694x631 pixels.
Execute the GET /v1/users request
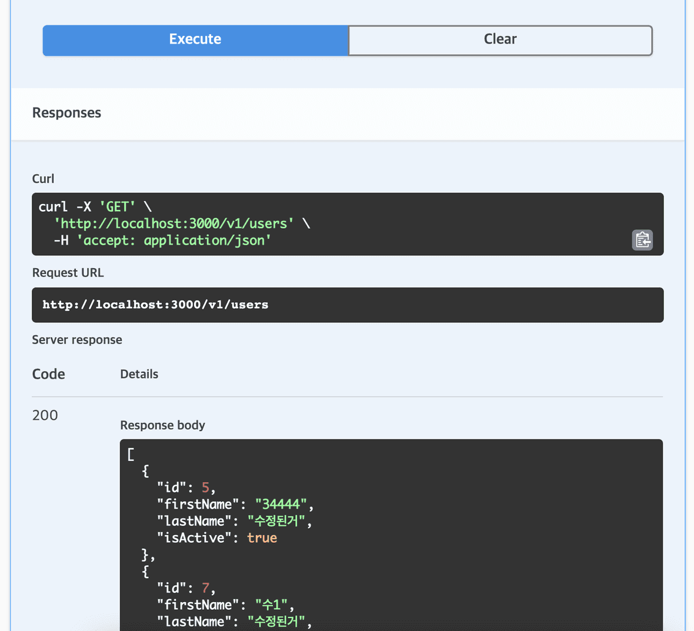click(x=195, y=40)
